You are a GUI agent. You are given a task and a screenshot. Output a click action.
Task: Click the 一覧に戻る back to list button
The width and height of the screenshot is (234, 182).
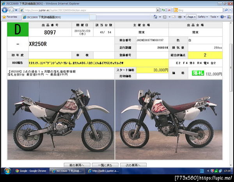[105, 165]
